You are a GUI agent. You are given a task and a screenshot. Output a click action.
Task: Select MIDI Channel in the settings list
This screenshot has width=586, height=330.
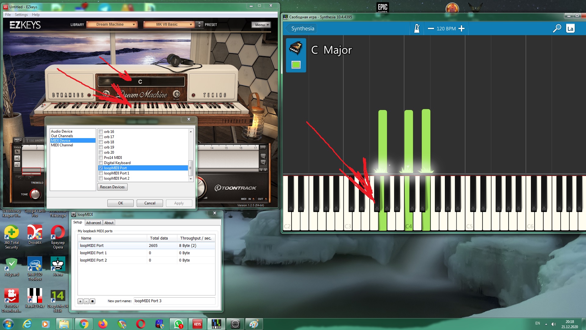62,145
